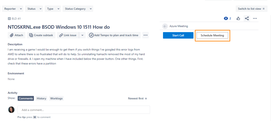Show the History activity tab
271x121 pixels.
pos(42,98)
